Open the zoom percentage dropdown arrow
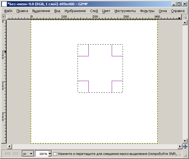 (50, 154)
